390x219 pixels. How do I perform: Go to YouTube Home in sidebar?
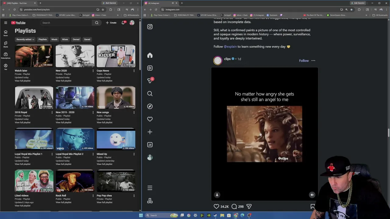[x=5, y=33]
